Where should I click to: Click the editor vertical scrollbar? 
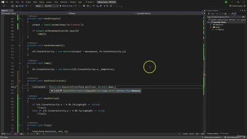[x=205, y=73]
